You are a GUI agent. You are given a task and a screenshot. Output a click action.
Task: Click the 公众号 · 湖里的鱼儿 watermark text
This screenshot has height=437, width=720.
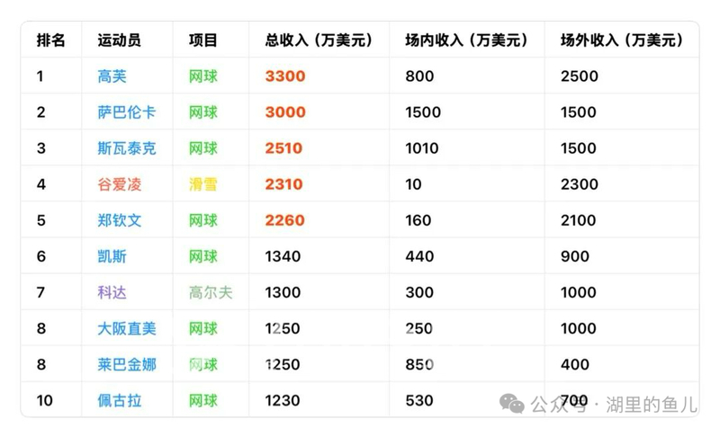(x=614, y=405)
